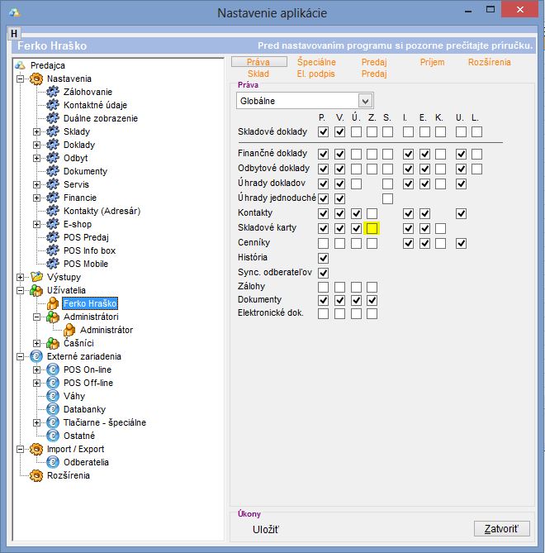Viewport: 545px width, 553px height.
Task: Select the Výstupy folder icon
Action: 36,277
